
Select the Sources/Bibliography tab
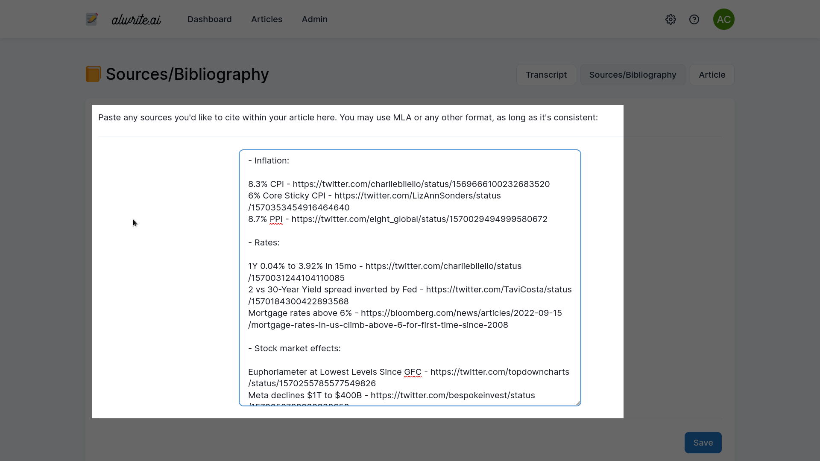[x=633, y=74]
